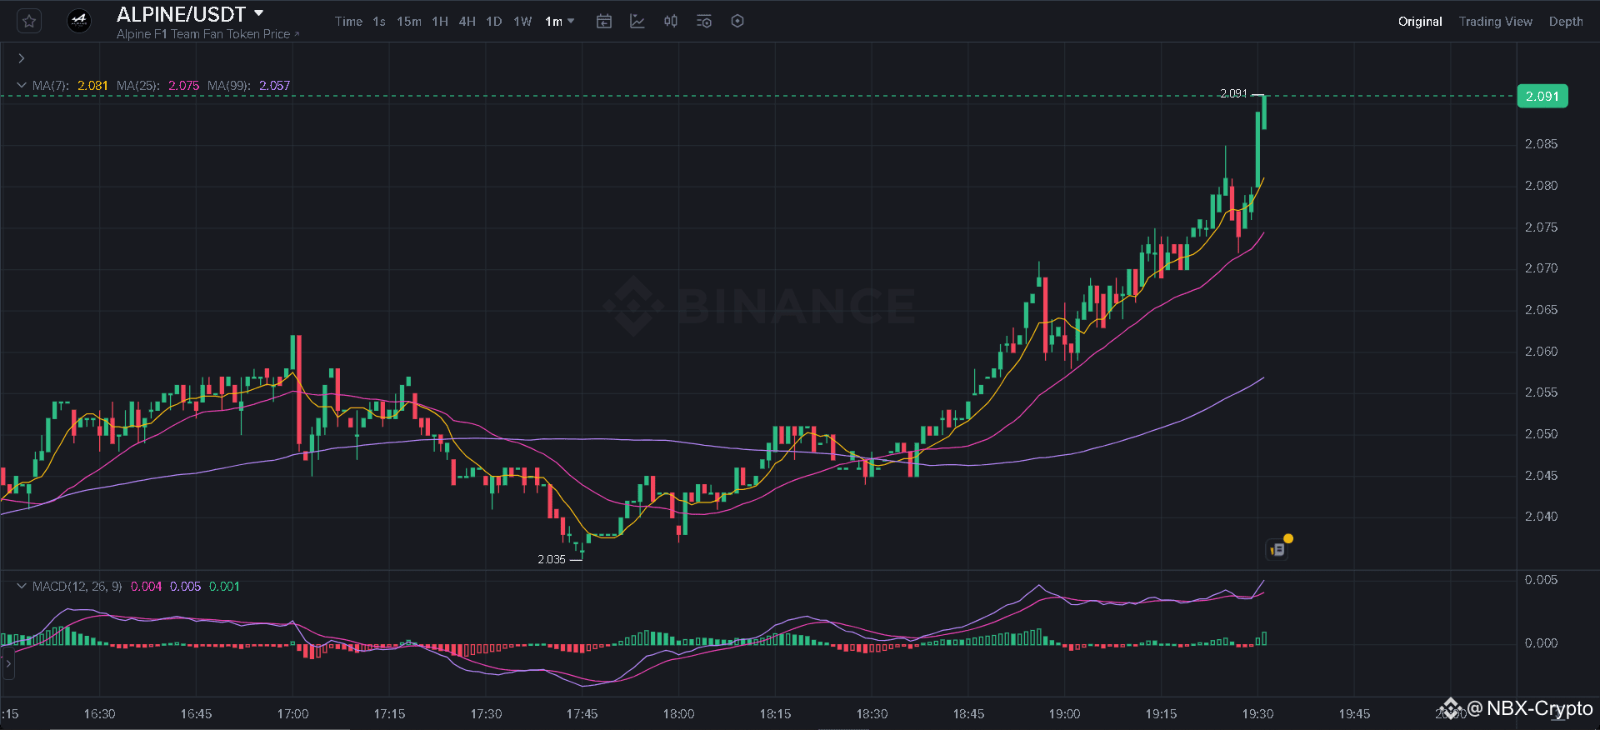Viewport: 1600px width, 730px height.
Task: Switch to the 1D interval
Action: click(494, 22)
